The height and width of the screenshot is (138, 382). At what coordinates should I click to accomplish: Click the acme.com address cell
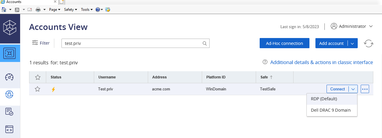(x=162, y=89)
